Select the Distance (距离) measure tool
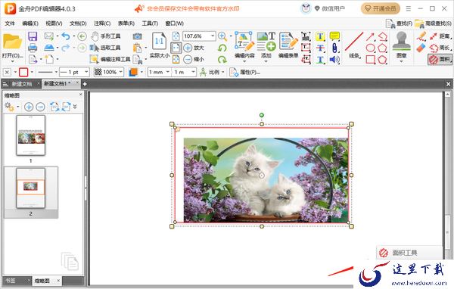 (440, 36)
